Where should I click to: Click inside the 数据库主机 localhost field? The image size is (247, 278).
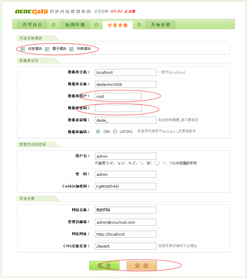[x=125, y=72]
